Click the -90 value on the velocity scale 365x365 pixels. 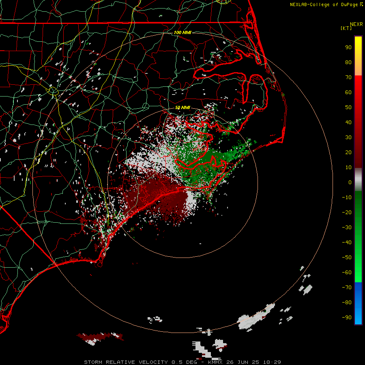tap(347, 318)
